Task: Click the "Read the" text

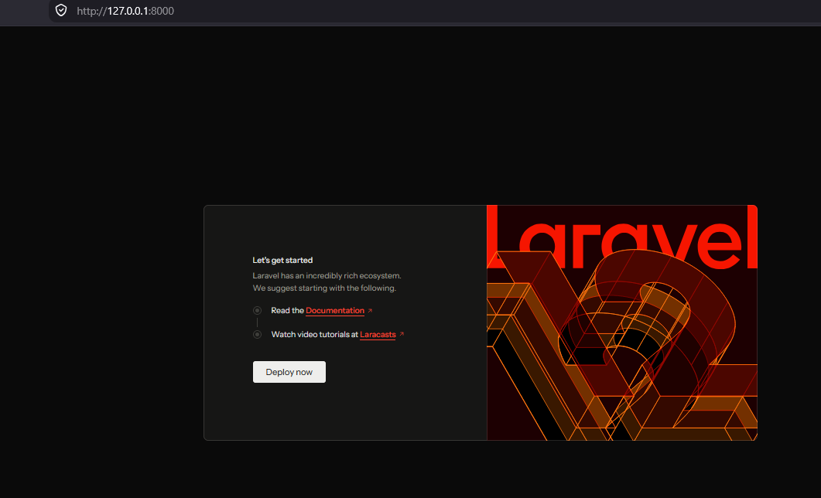Action: pyautogui.click(x=287, y=311)
